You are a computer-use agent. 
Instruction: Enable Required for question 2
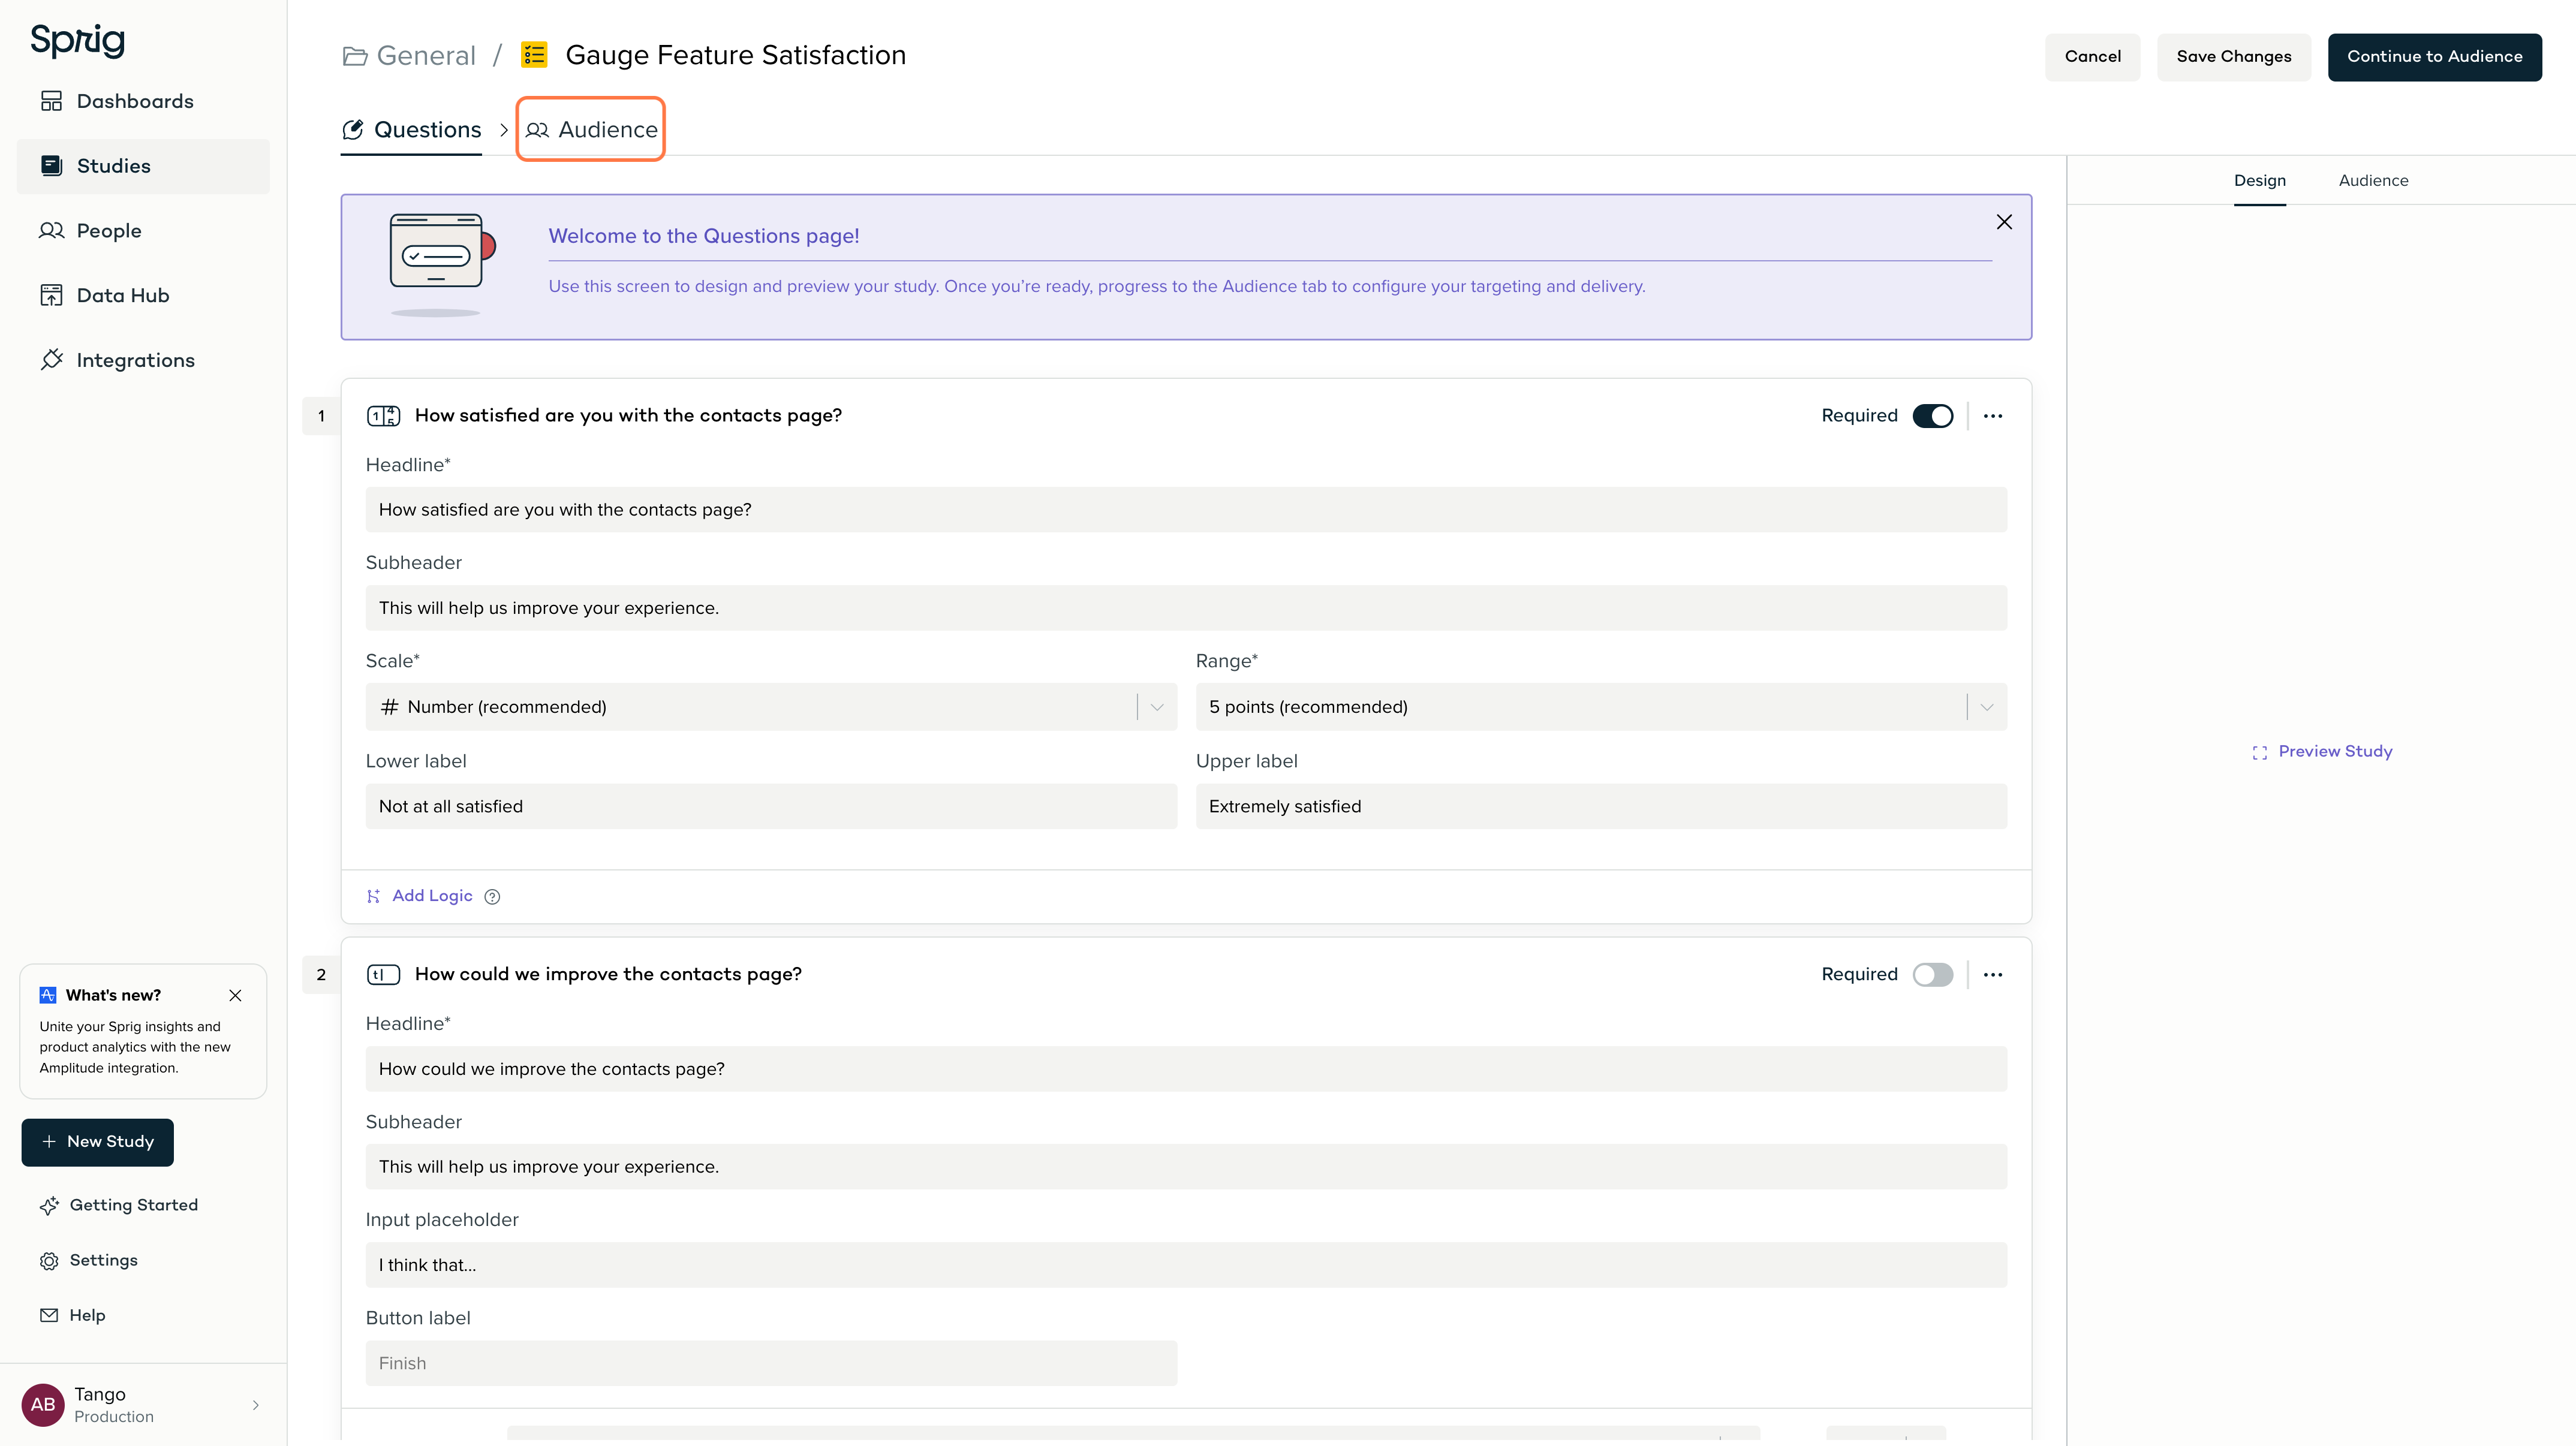tap(1932, 975)
